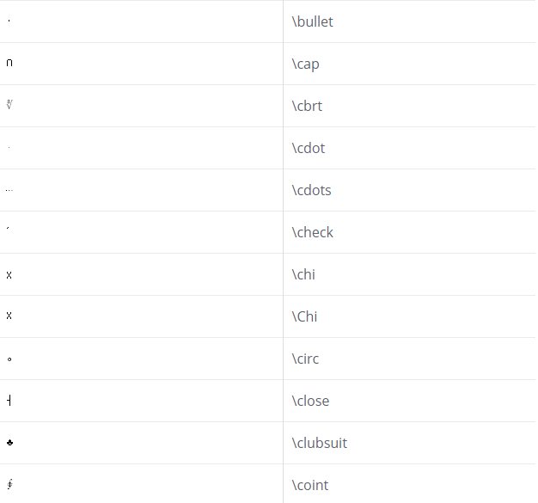Click the small circle \circ symbol
The image size is (538, 503).
9,359
